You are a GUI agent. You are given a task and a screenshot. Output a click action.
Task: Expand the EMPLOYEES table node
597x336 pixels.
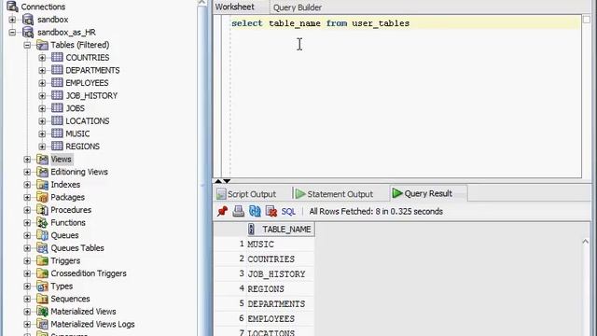(x=42, y=83)
